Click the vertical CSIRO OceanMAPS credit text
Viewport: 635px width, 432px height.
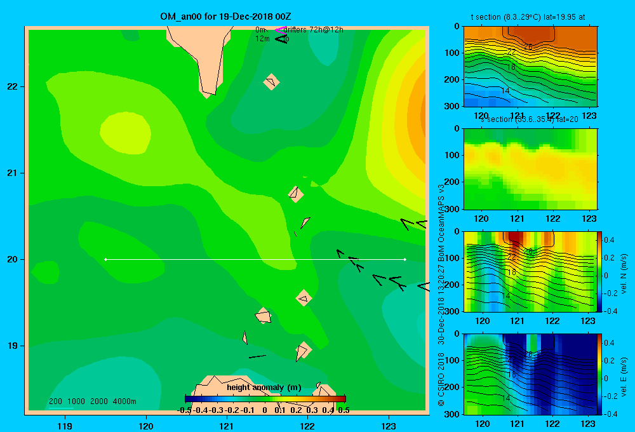coord(441,295)
